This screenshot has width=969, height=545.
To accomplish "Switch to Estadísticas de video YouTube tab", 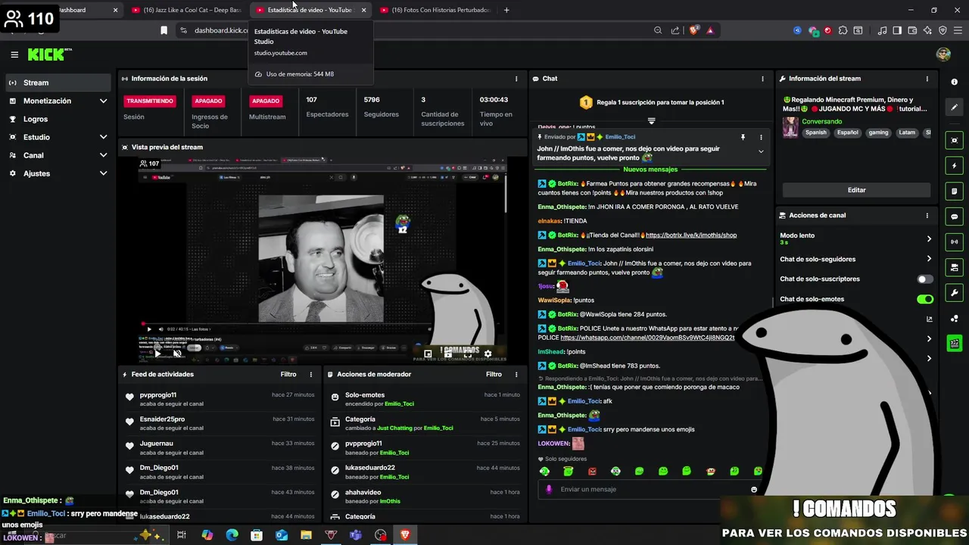I will click(x=309, y=10).
